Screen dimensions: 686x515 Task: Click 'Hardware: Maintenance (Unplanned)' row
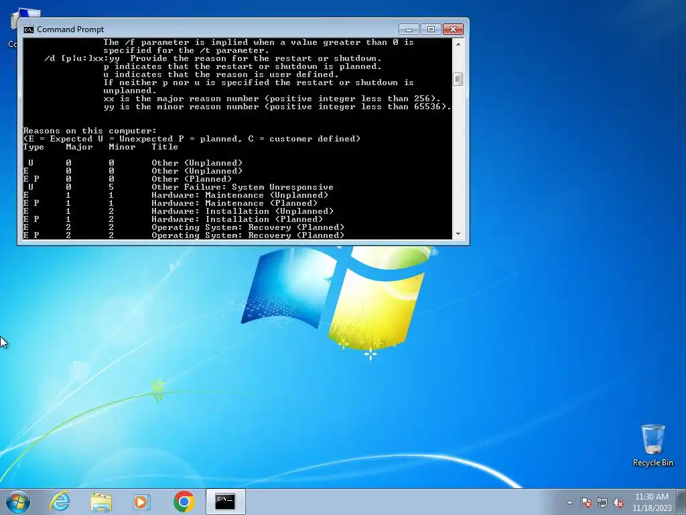point(176,195)
